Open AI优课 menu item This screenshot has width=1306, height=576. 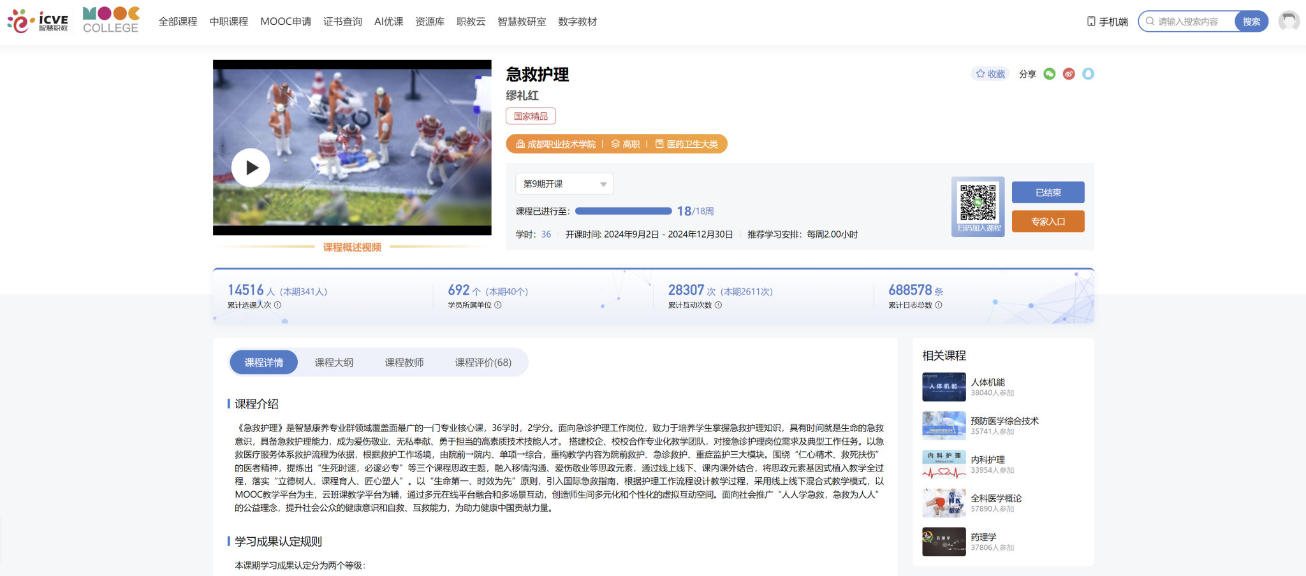point(389,22)
